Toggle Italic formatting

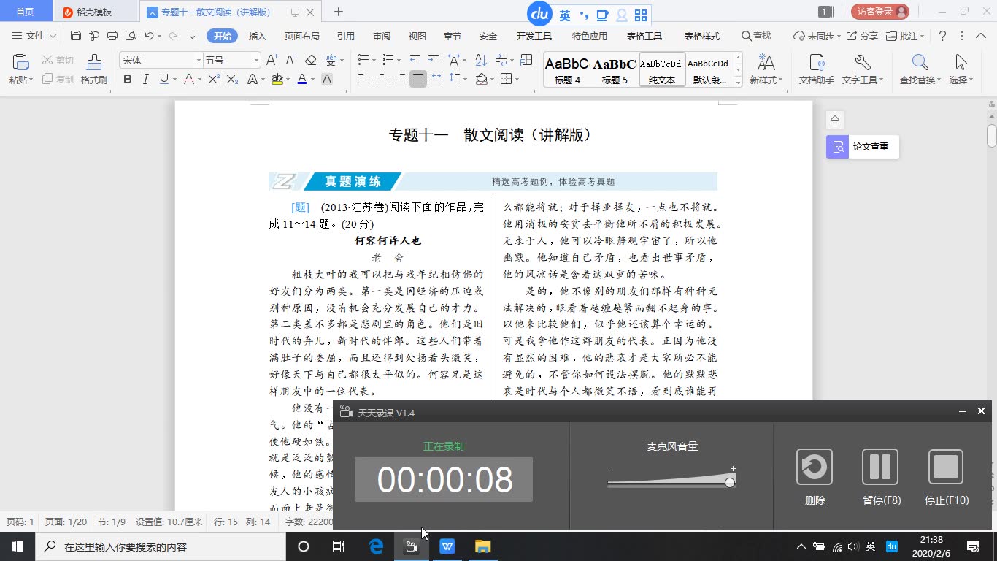pos(145,79)
